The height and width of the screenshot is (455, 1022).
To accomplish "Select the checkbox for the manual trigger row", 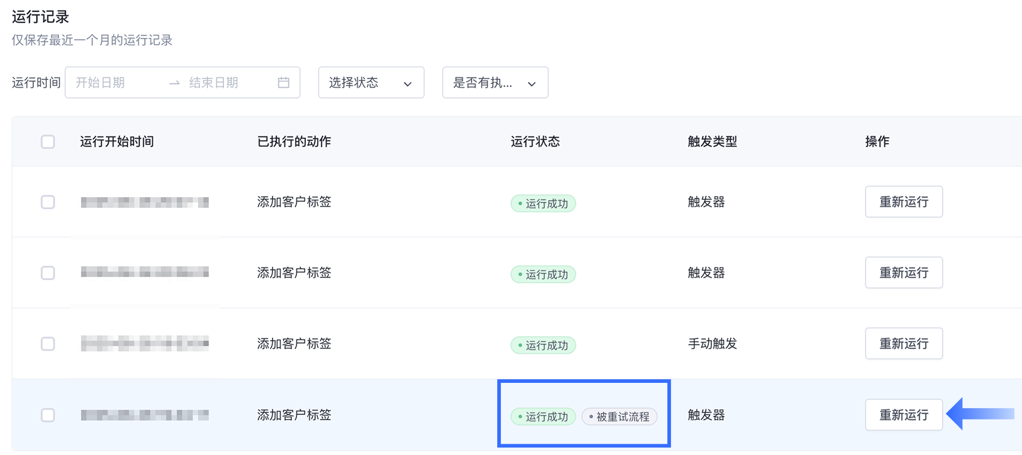I will coord(48,344).
